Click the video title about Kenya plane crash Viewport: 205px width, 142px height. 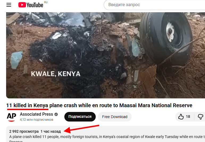tap(99, 105)
